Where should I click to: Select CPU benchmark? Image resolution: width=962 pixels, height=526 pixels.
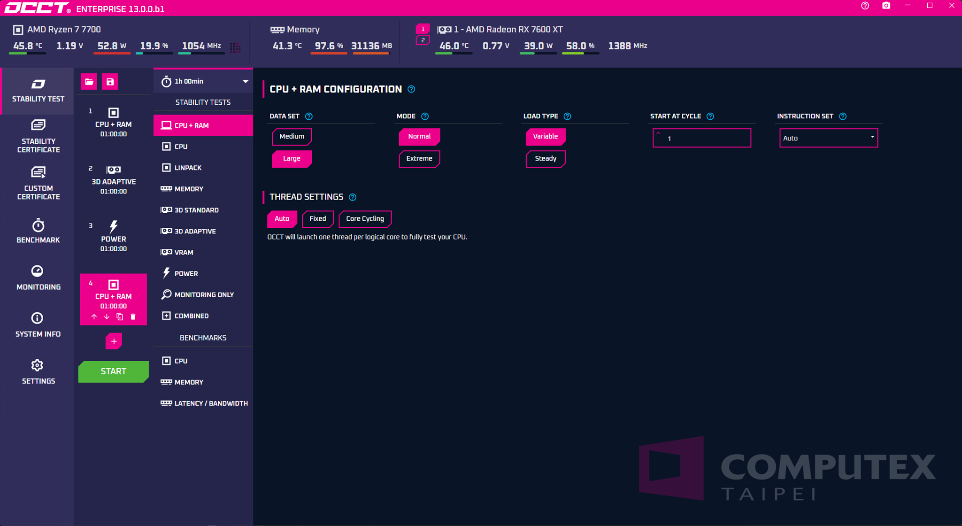(203, 361)
